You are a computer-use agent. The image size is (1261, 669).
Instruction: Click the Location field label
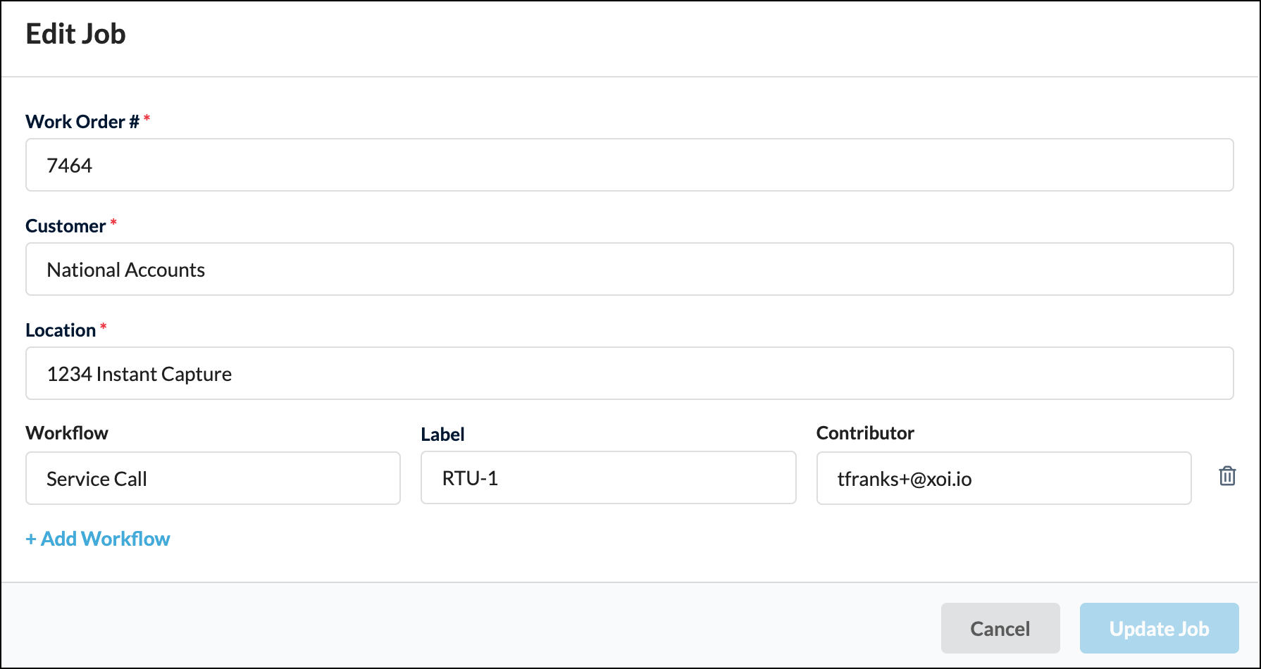click(61, 330)
